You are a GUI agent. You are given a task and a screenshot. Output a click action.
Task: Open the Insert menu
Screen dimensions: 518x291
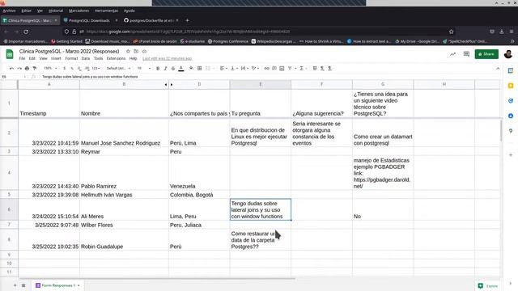(x=56, y=58)
